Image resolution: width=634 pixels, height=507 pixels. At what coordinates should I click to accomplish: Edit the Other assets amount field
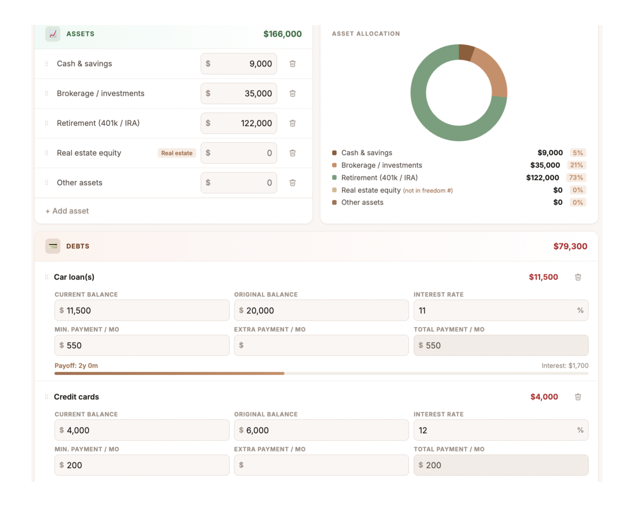click(239, 183)
